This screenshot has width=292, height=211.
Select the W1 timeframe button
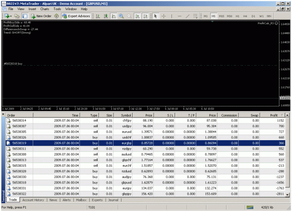[x=261, y=16]
